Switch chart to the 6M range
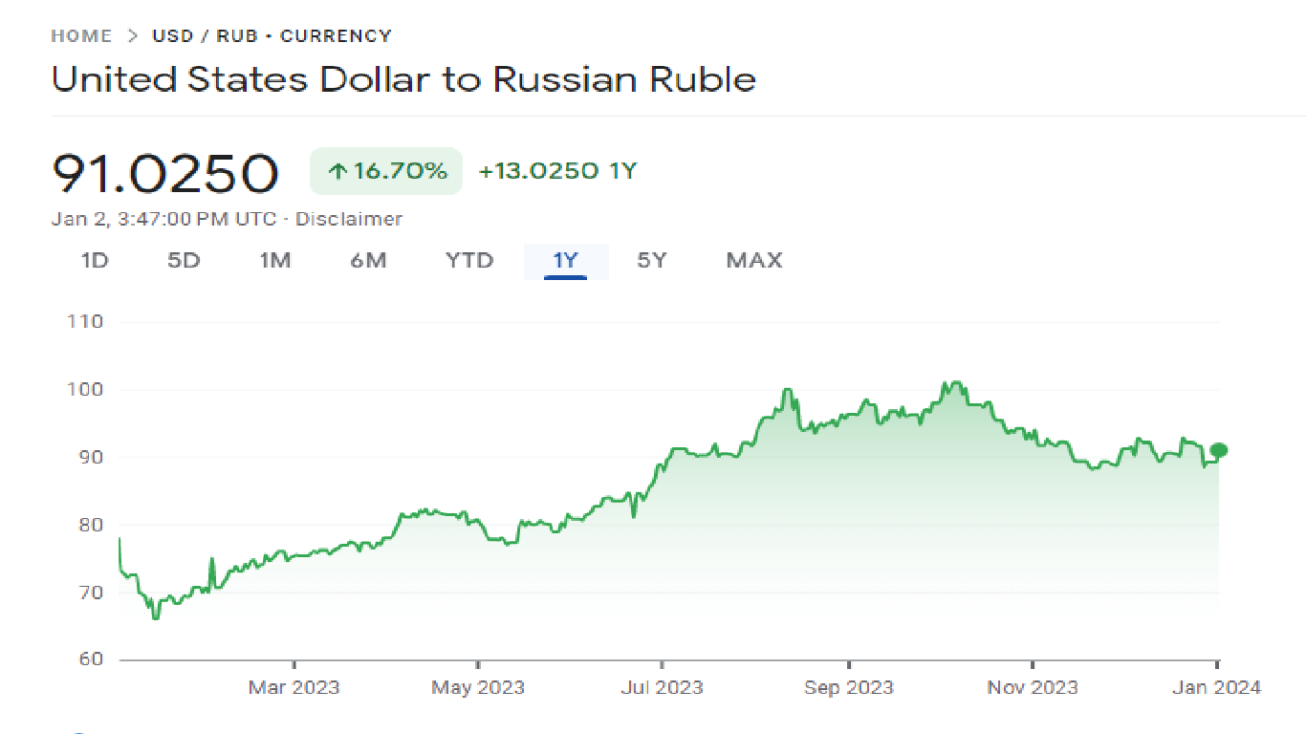 coord(368,260)
